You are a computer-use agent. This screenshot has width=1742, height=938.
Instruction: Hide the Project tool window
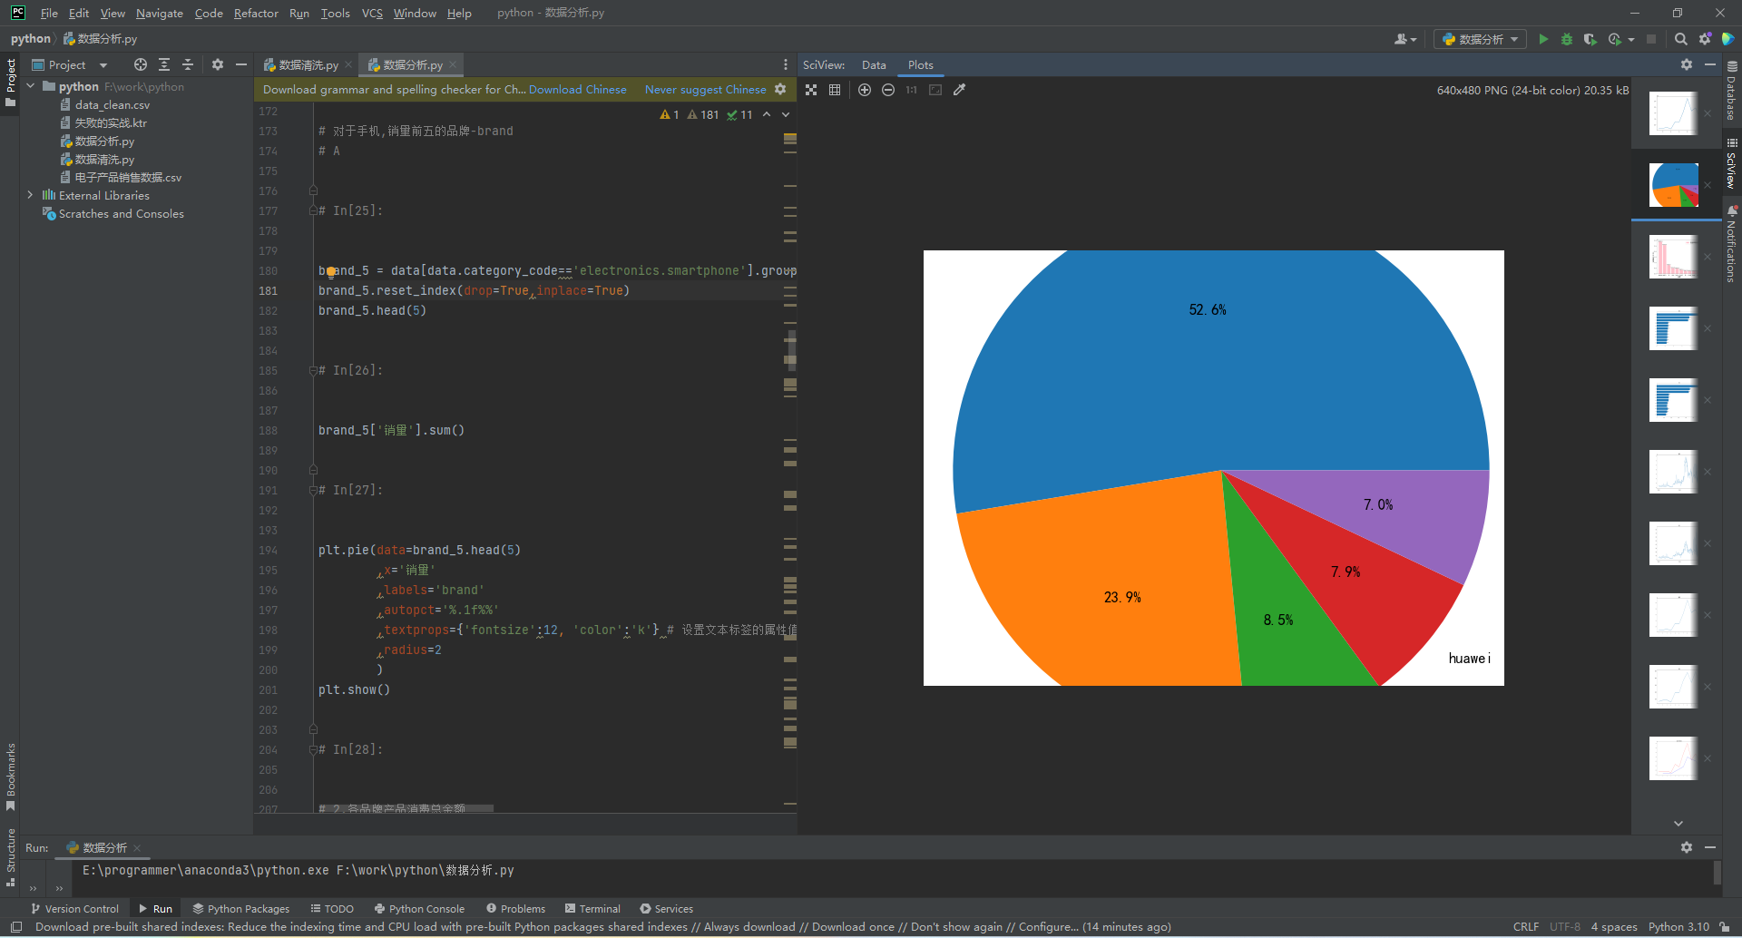(x=241, y=64)
